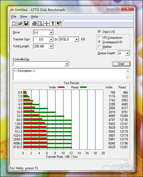
Task: Activate the context help pointer icon
Action: [59, 23]
